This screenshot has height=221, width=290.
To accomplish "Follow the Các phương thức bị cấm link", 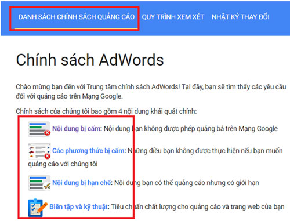I will 88,151.
